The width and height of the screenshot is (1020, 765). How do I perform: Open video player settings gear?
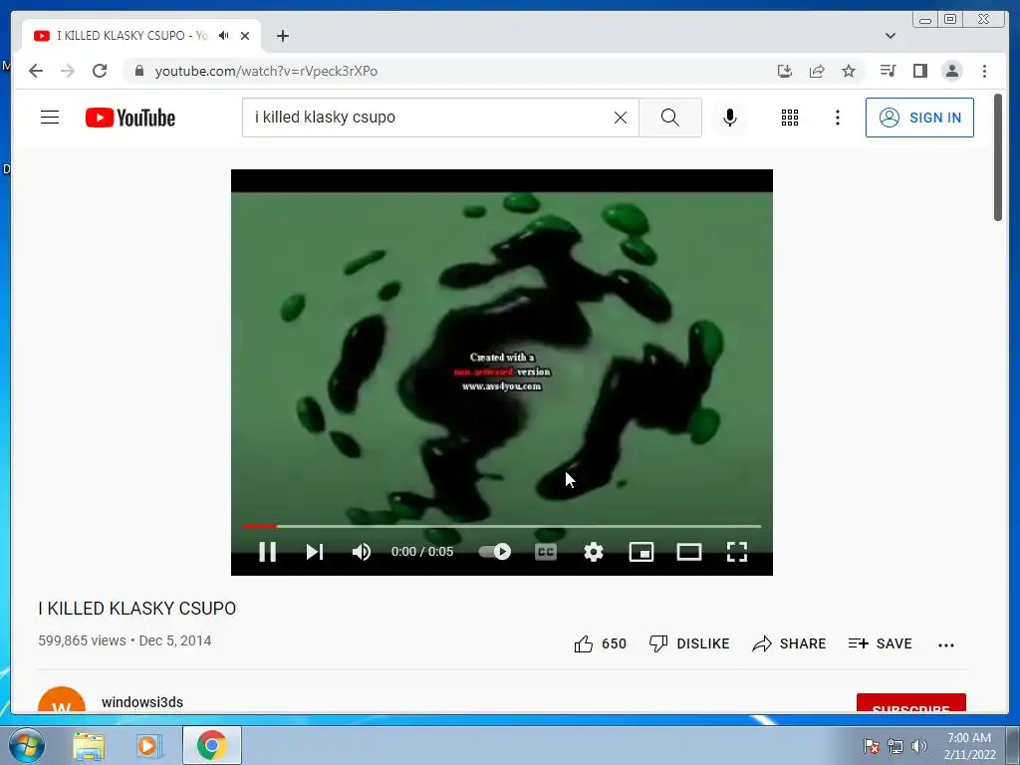point(594,552)
